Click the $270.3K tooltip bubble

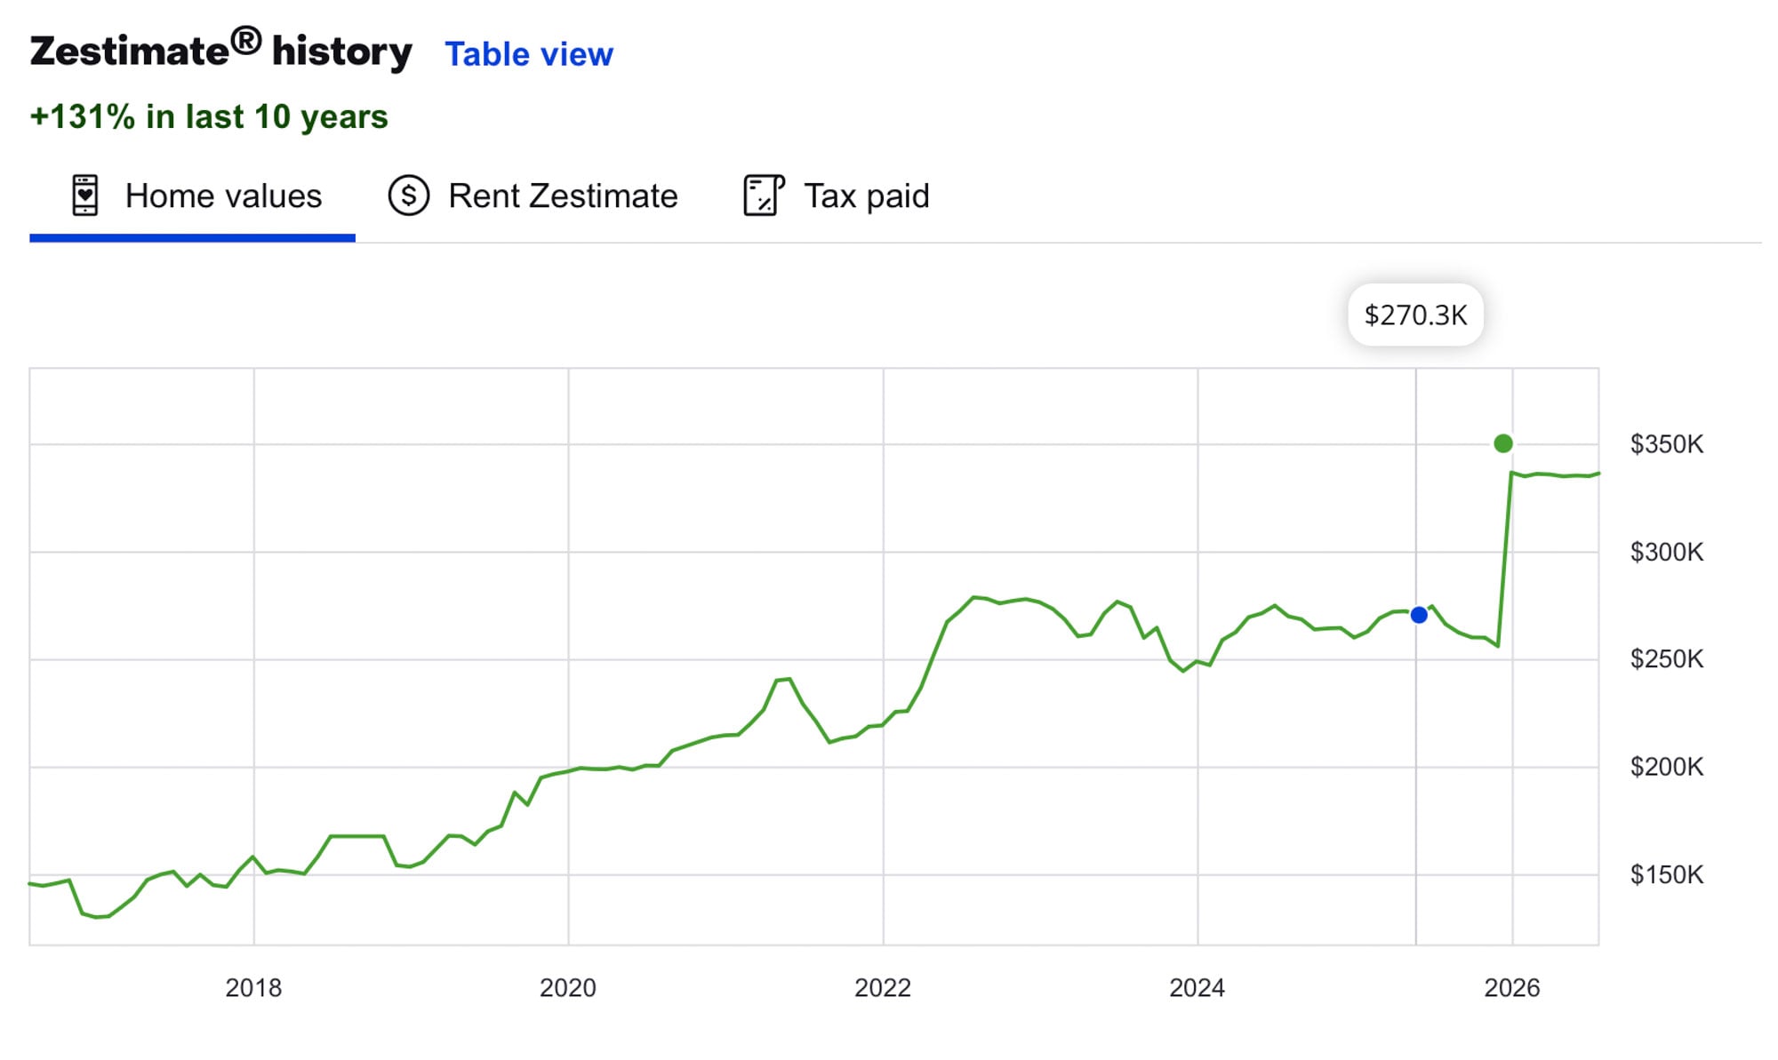[1416, 315]
